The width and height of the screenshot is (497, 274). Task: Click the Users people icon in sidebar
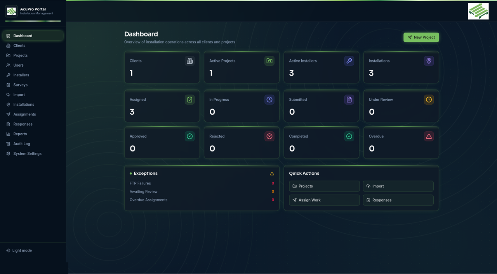[8, 65]
